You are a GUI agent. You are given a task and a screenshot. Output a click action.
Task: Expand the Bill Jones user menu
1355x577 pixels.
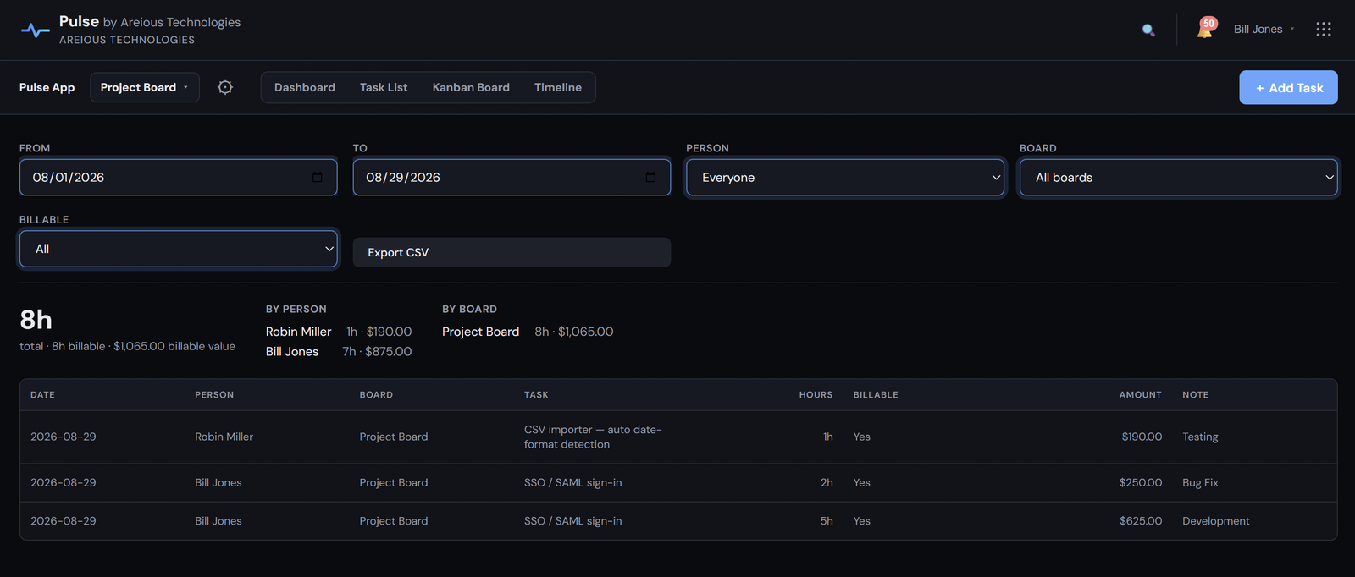(x=1264, y=30)
